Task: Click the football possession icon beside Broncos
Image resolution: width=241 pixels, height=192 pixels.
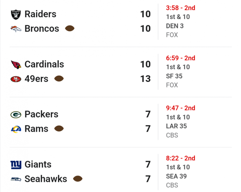Action: click(x=70, y=28)
